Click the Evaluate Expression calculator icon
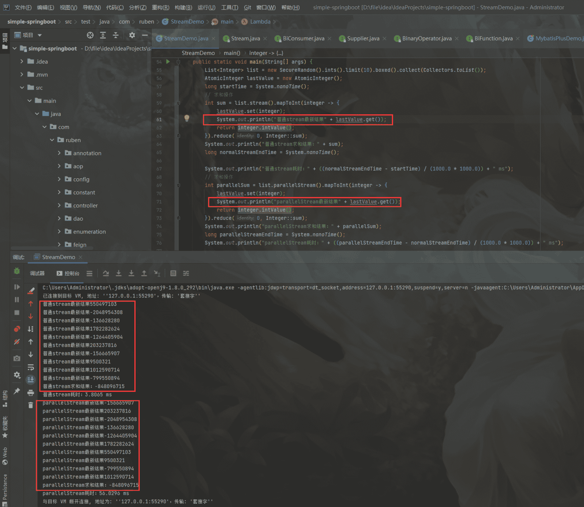 coord(173,273)
